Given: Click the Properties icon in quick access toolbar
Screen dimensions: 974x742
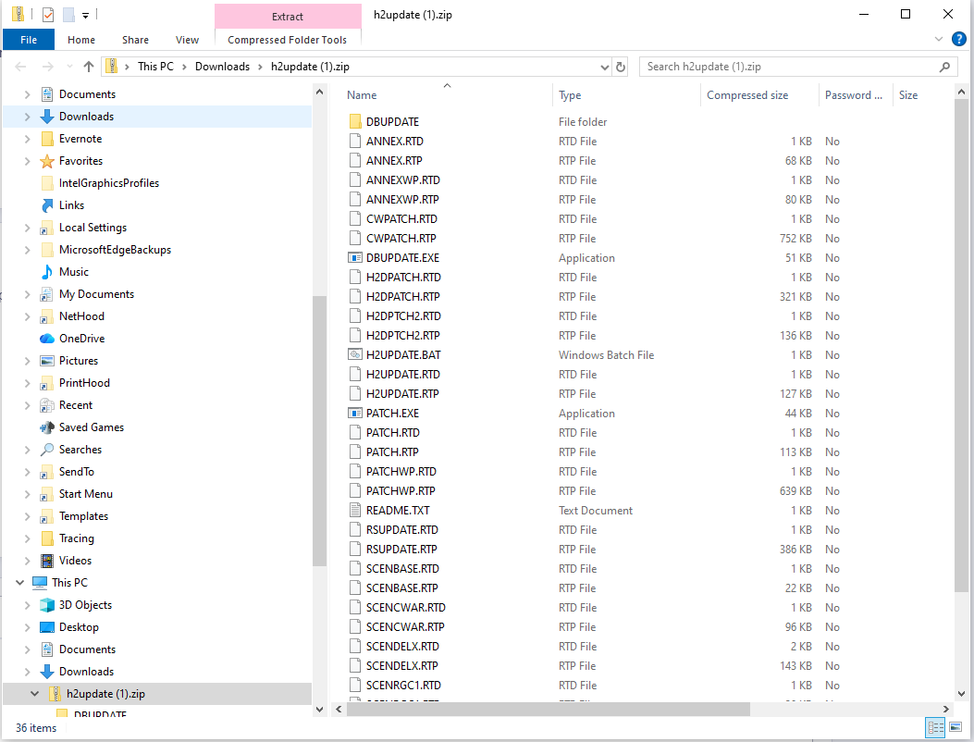Looking at the screenshot, I should (x=48, y=15).
